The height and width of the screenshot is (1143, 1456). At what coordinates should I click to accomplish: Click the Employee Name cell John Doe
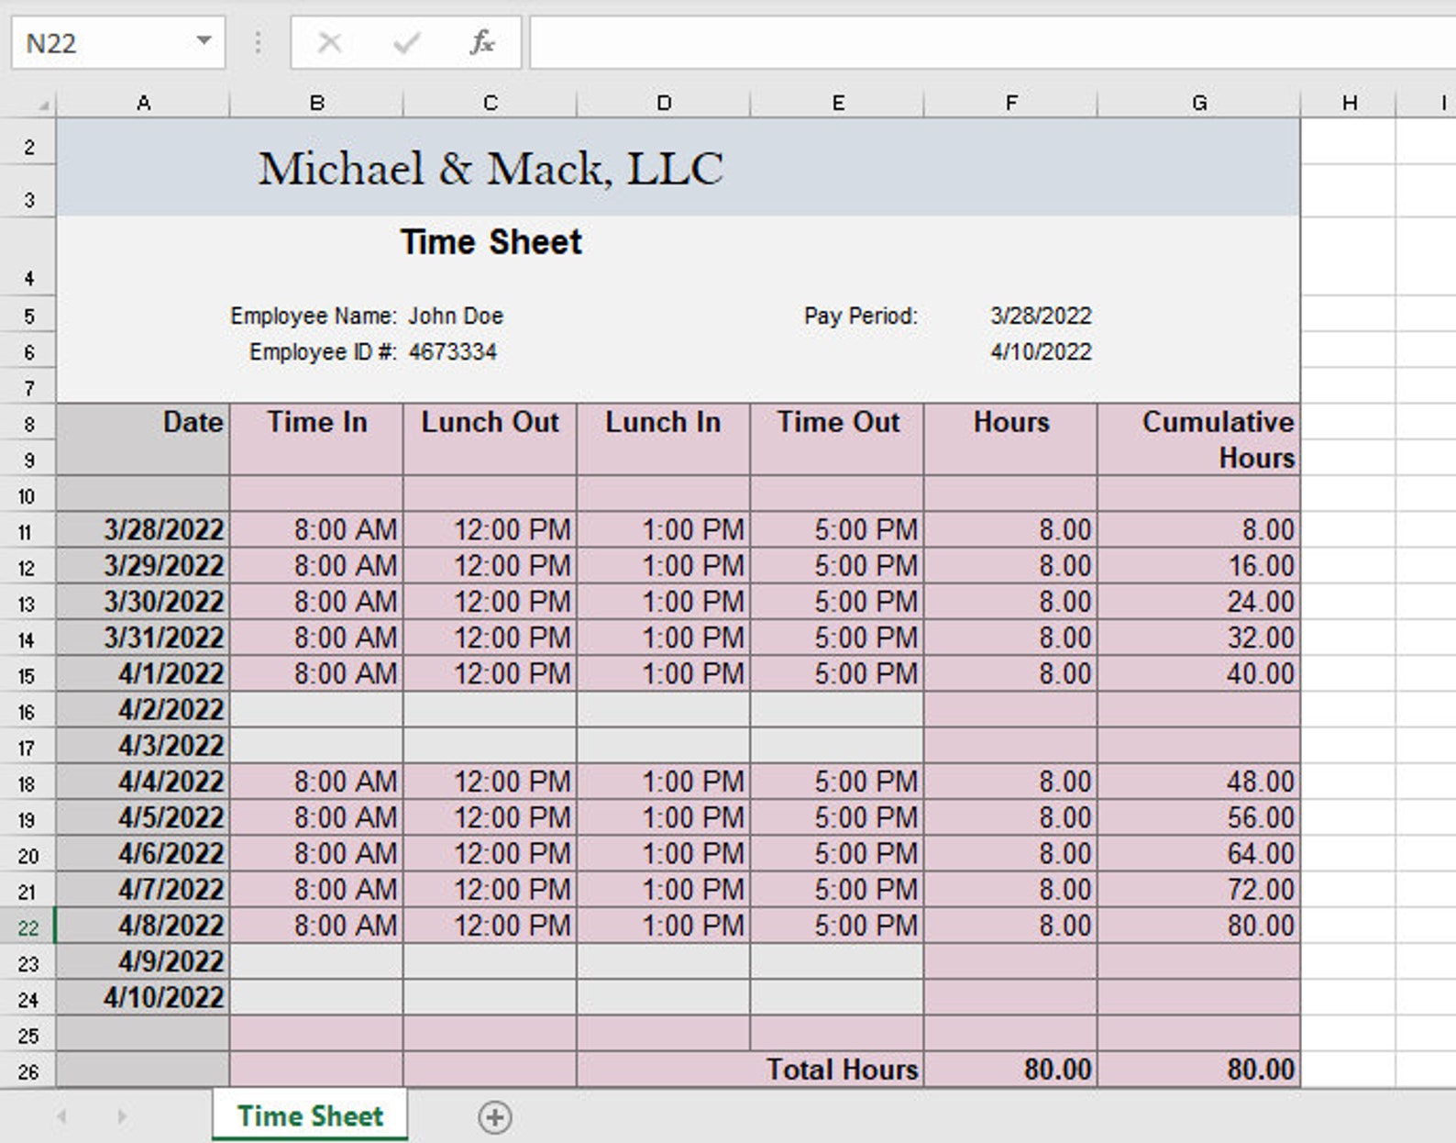tap(455, 316)
